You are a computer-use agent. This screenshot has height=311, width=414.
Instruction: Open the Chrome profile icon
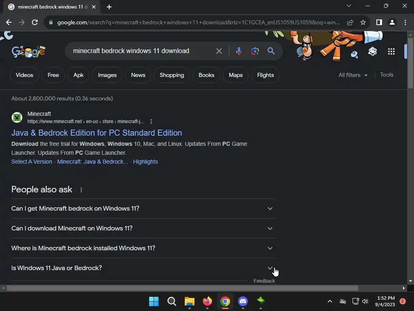392,23
